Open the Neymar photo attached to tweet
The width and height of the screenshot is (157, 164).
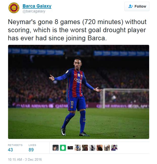click(x=79, y=92)
